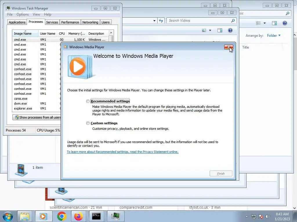
Task: Sort processes by Memory column
Action: [x=77, y=34]
